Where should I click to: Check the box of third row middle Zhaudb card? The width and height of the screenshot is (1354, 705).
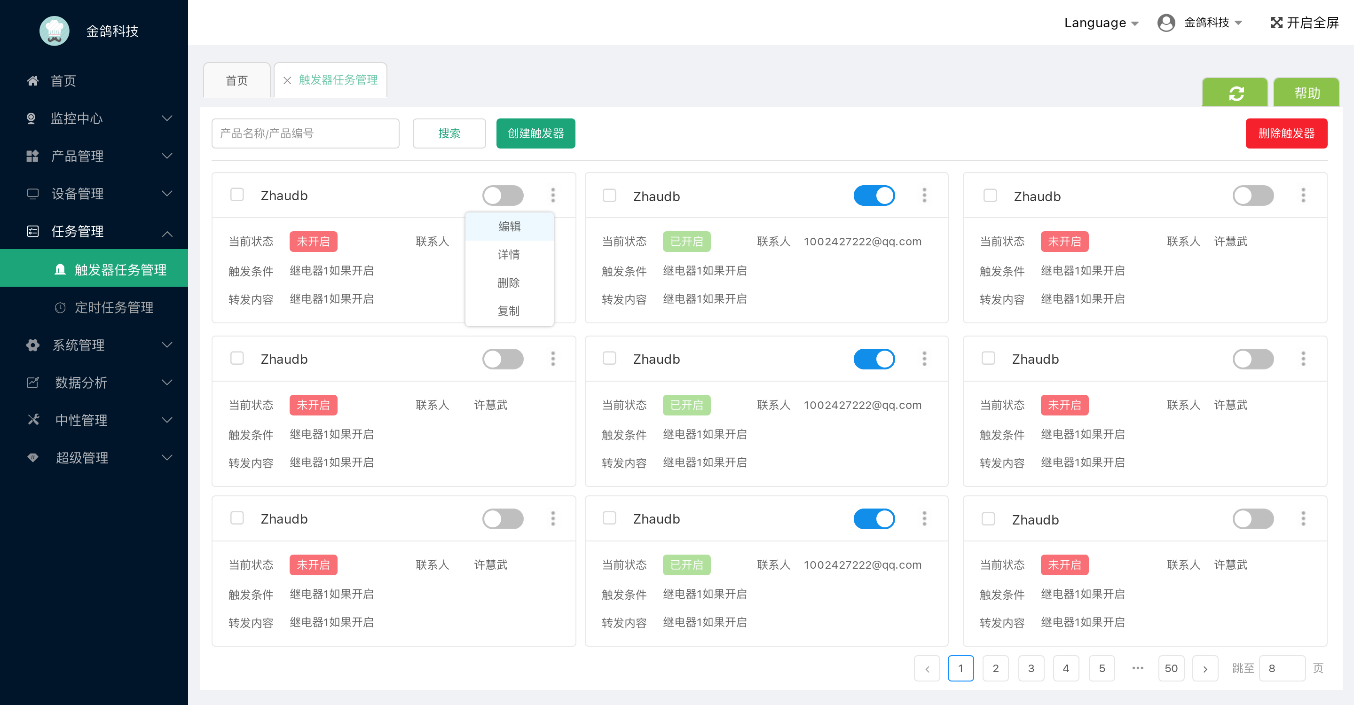[x=609, y=518]
